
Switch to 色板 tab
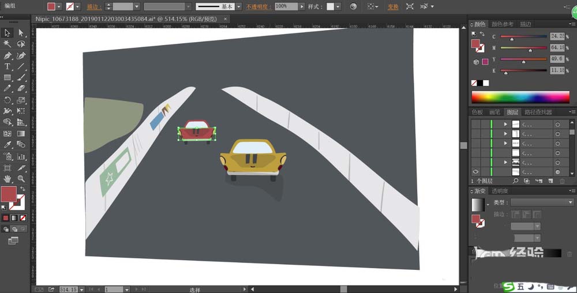477,112
